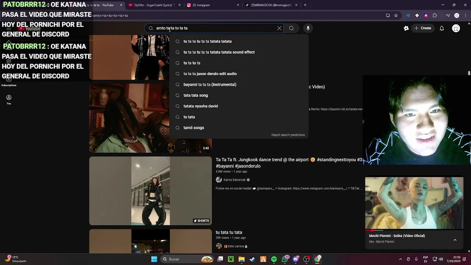Click Report search predictions link
Viewport: 471px width, 265px height.
click(288, 135)
